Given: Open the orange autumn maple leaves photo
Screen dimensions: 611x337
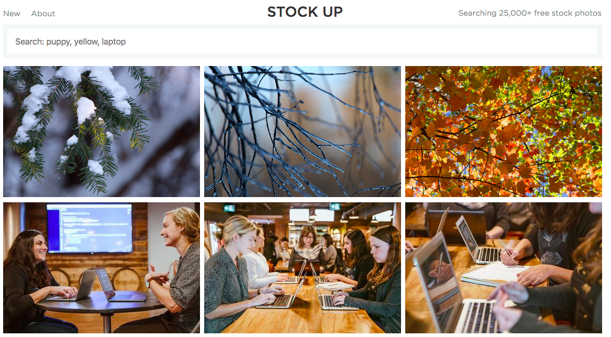Looking at the screenshot, I should click(503, 131).
